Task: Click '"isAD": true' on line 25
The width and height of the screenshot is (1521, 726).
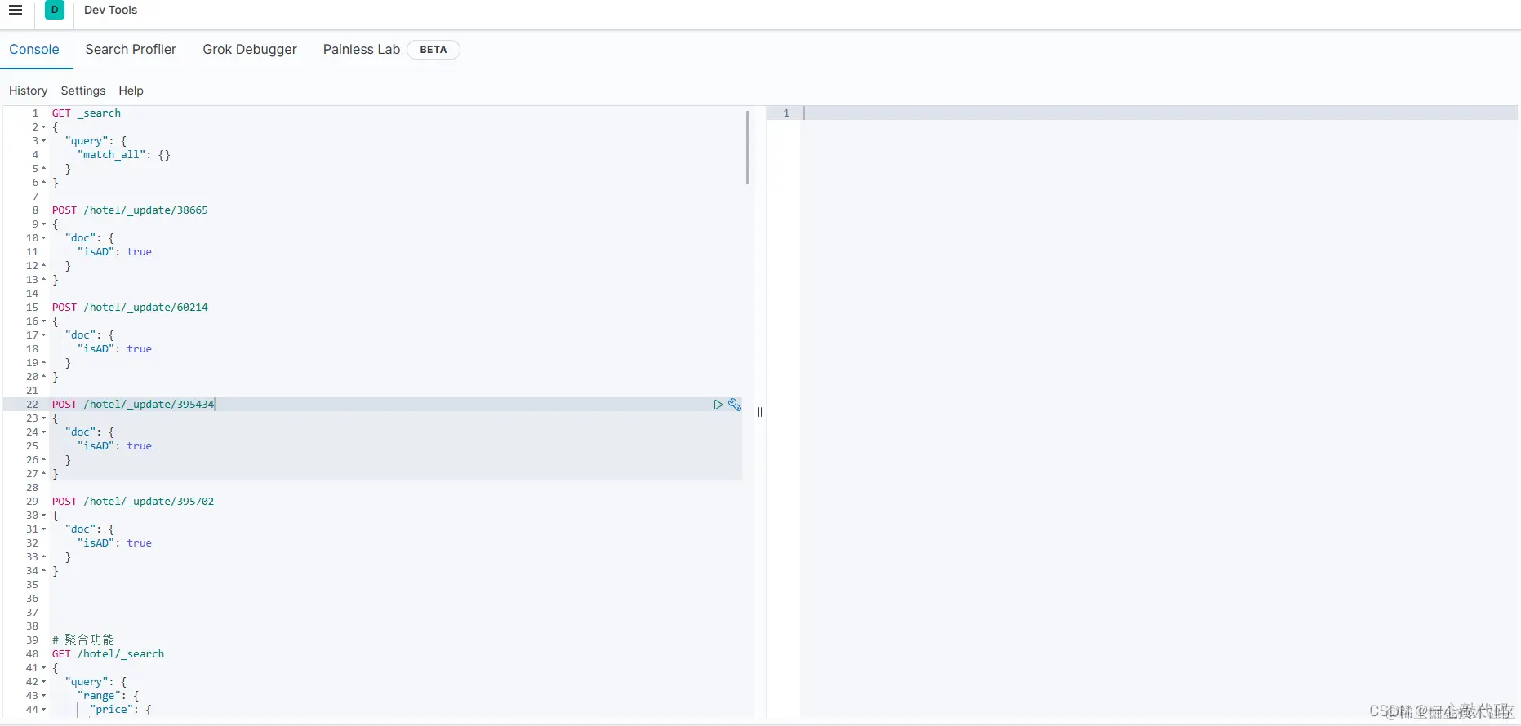Action: click(114, 446)
